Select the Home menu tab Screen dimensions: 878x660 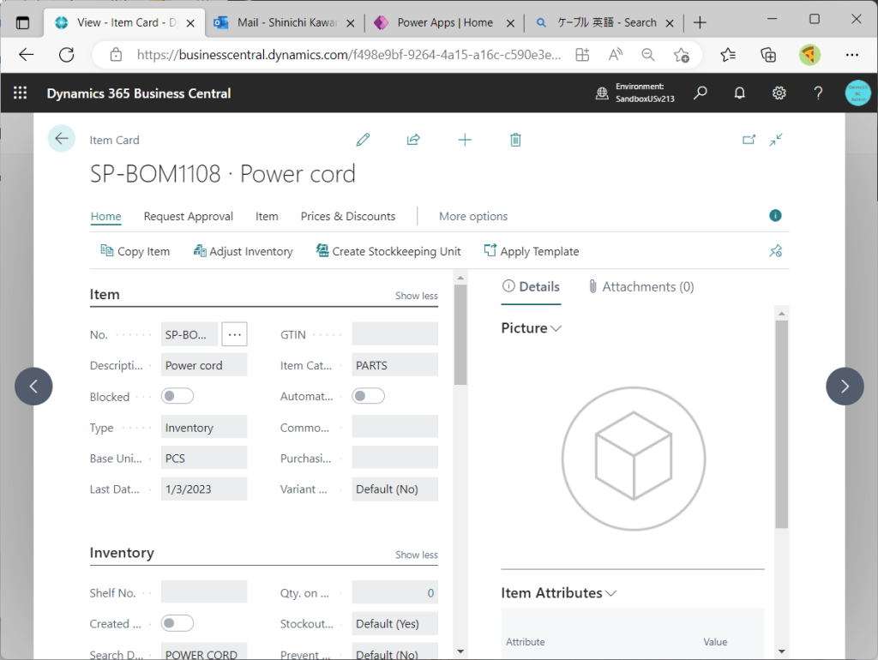coord(105,217)
